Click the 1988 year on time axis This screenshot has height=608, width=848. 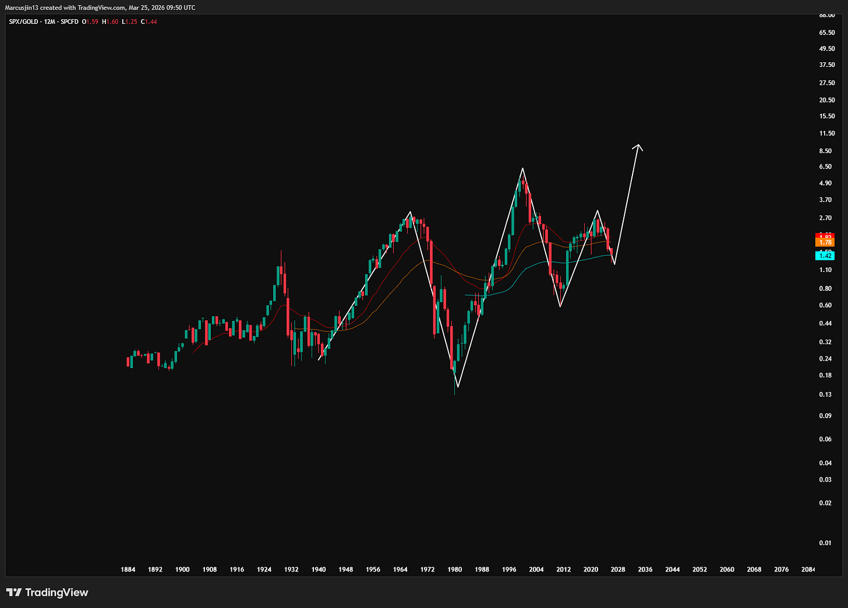482,570
